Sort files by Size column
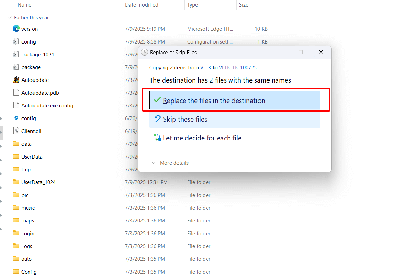This screenshot has height=275, width=411. click(244, 5)
